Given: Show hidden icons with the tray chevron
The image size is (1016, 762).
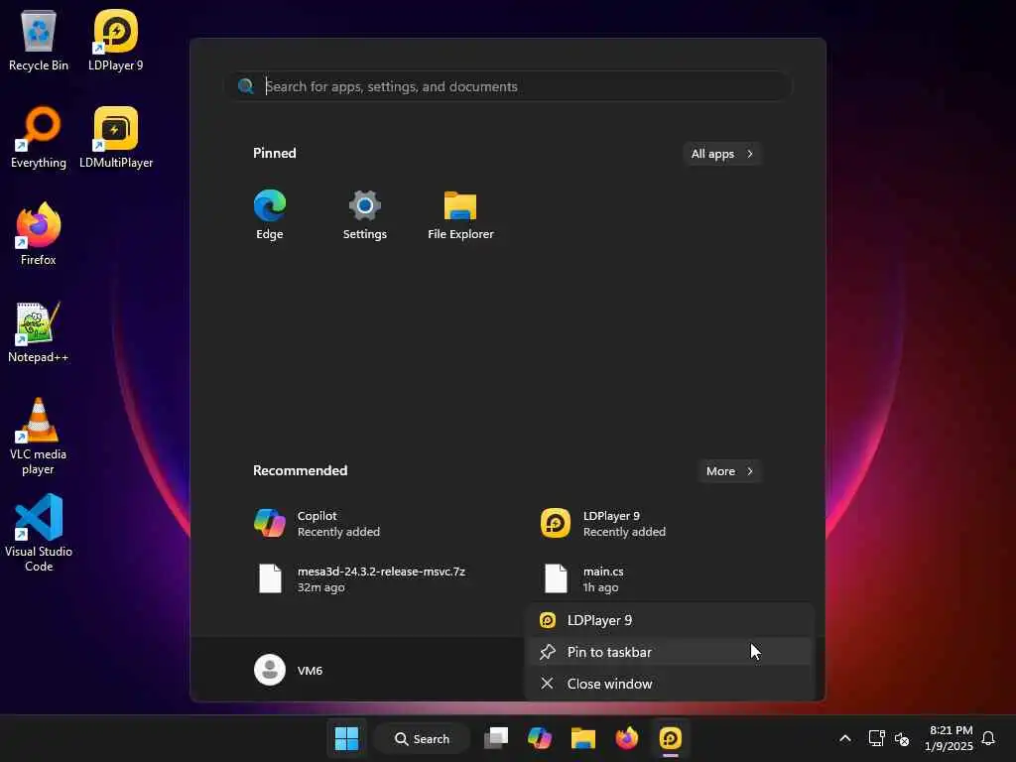Looking at the screenshot, I should [845, 738].
